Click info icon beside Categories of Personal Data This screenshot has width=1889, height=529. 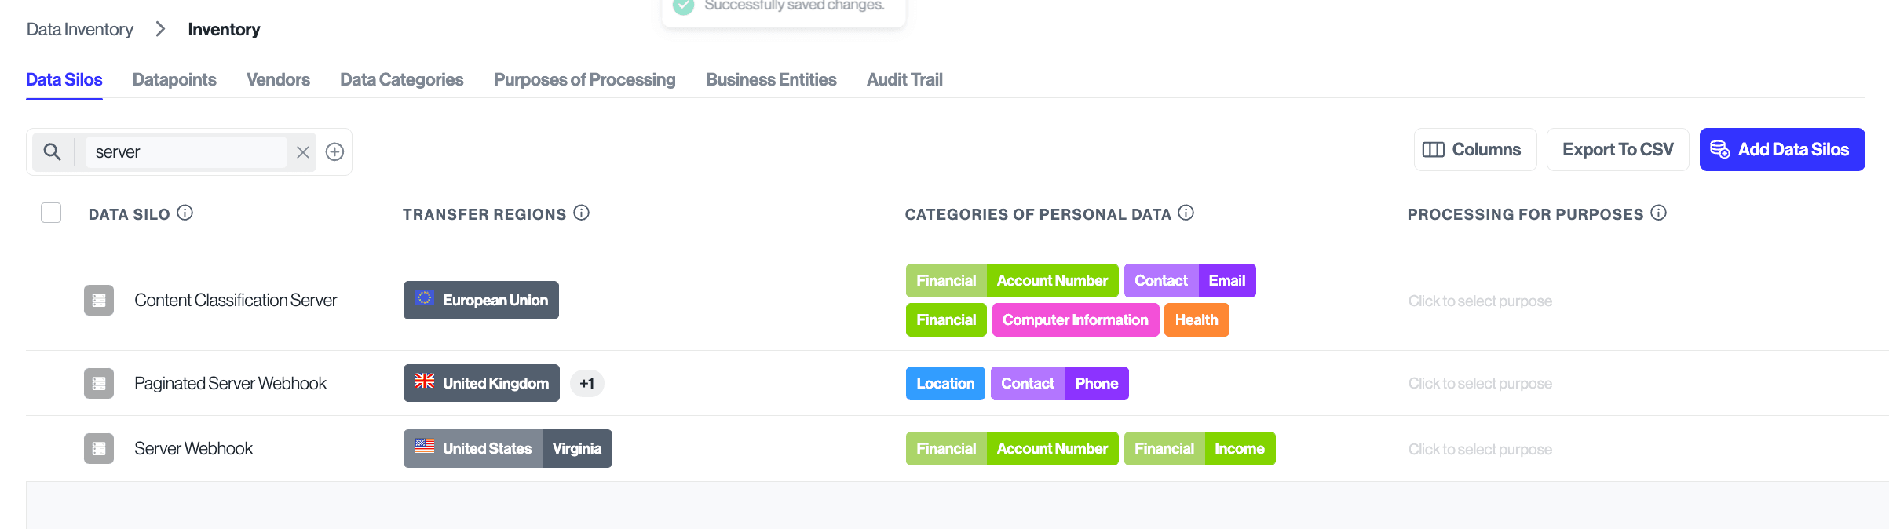click(1186, 213)
